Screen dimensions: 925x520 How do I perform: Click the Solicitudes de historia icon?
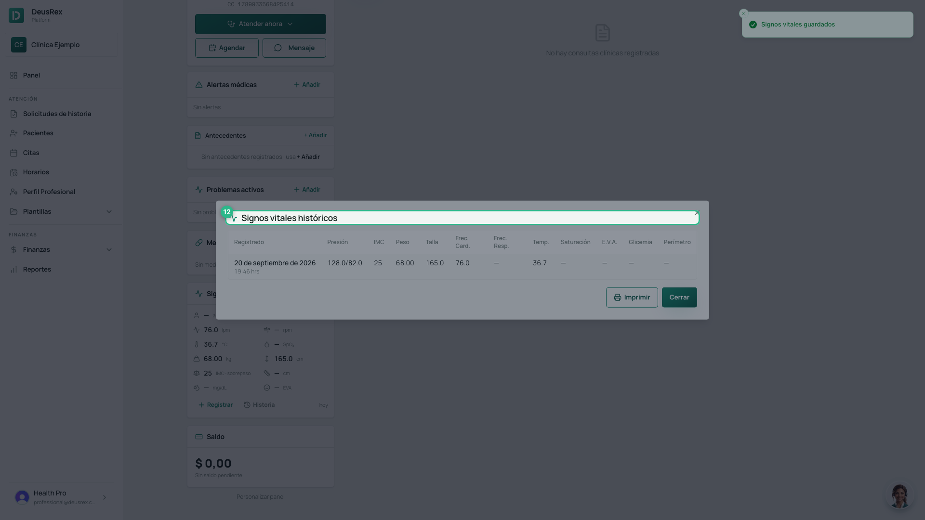[13, 114]
